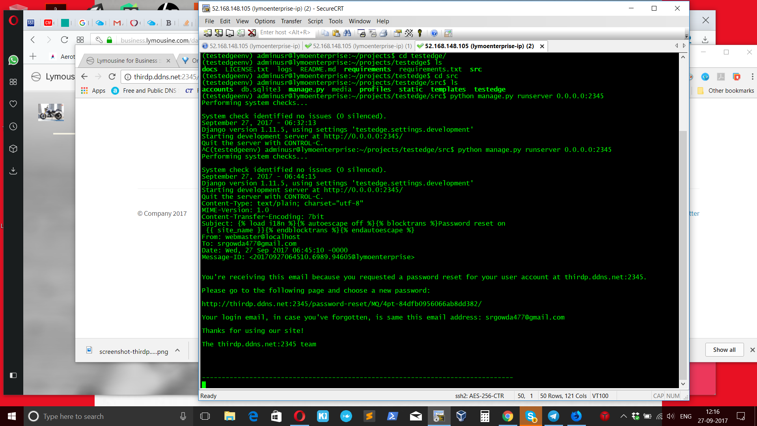Switch to 52.168.148.105 (lymoenterprise-ip) (1) tab

coord(358,46)
